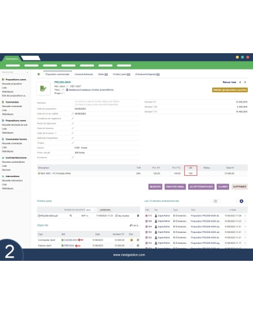
Task: Click the Commandes section icon in sidebar
Action: pyautogui.click(x=3, y=102)
